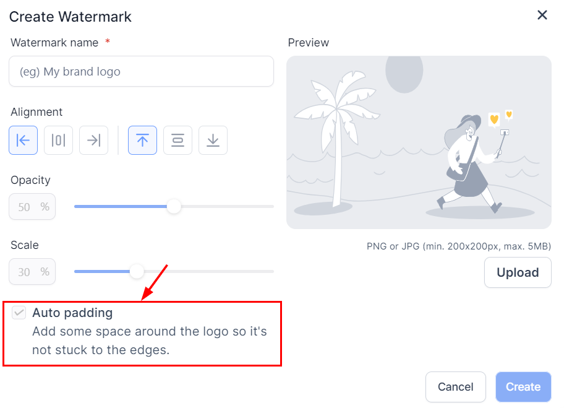Click the Scale slider handle
The height and width of the screenshot is (408, 564).
pos(137,271)
